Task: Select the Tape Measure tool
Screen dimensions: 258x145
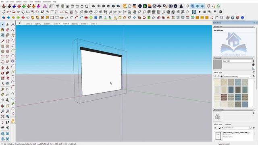Action: coord(3,89)
